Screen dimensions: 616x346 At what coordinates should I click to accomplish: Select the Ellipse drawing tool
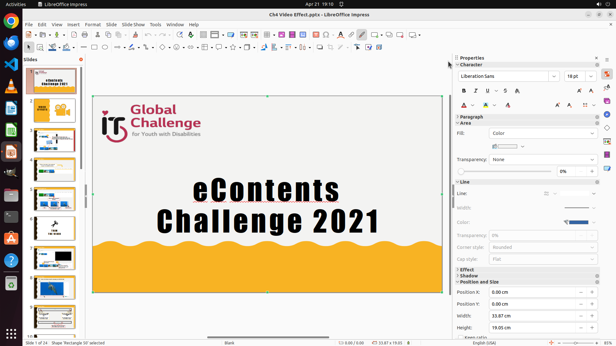point(105,47)
